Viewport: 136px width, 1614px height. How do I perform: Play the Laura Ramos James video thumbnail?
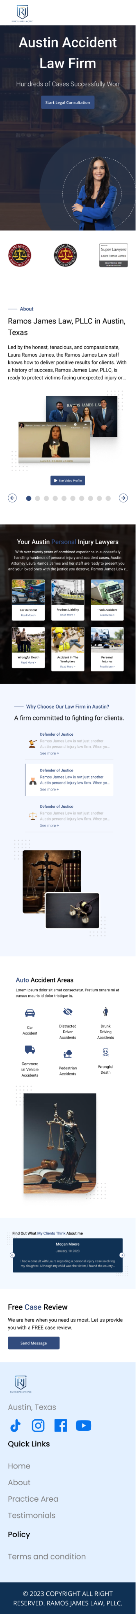54,442
